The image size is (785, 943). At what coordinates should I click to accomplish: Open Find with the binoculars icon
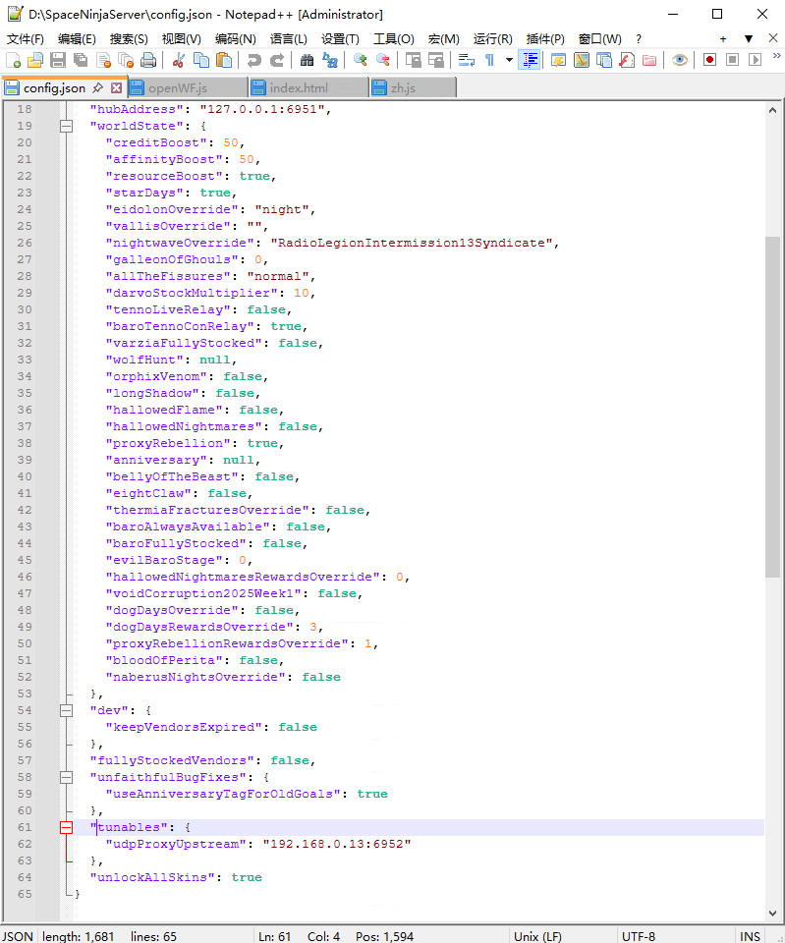(x=307, y=60)
